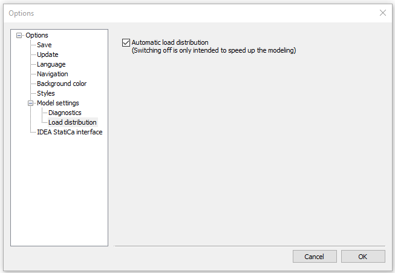Image resolution: width=395 pixels, height=273 pixels.
Task: Open the Update settings page
Action: [x=48, y=54]
